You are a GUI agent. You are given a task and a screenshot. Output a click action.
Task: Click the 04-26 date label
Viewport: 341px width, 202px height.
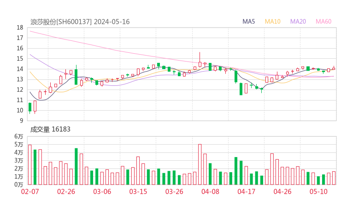pyautogui.click(x=282, y=191)
